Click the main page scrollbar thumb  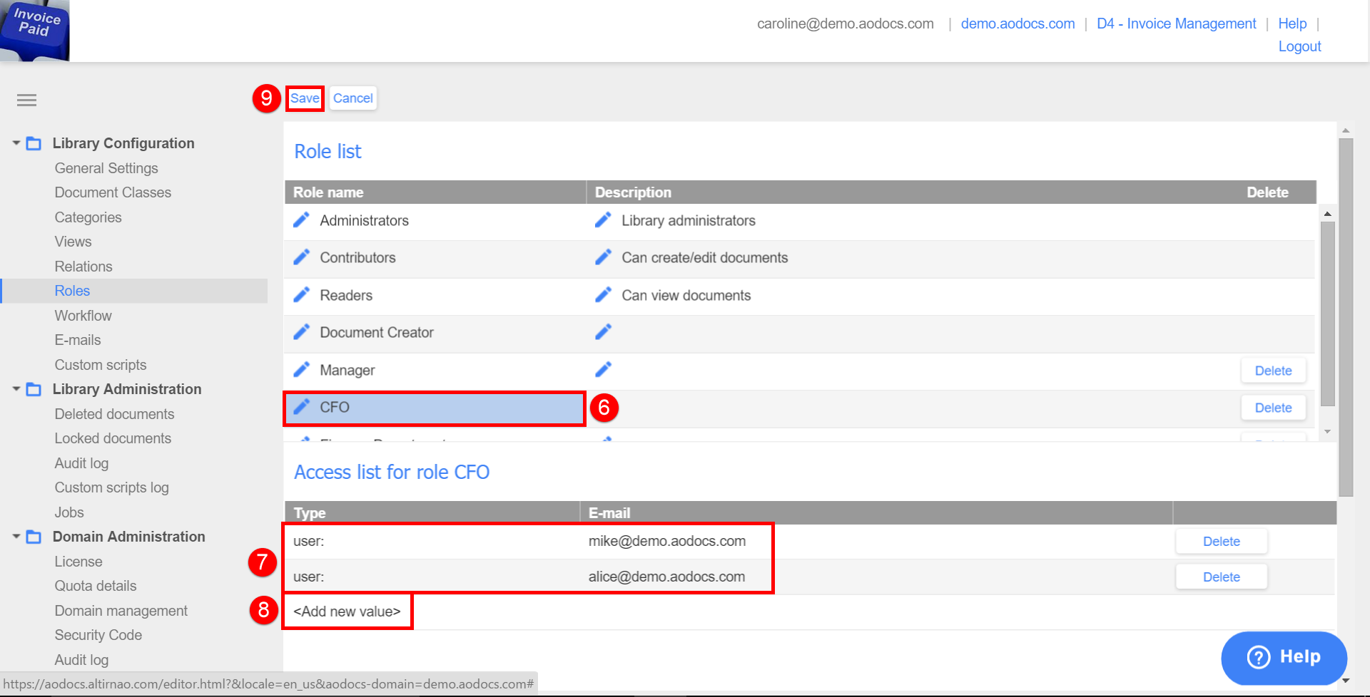(x=1346, y=317)
